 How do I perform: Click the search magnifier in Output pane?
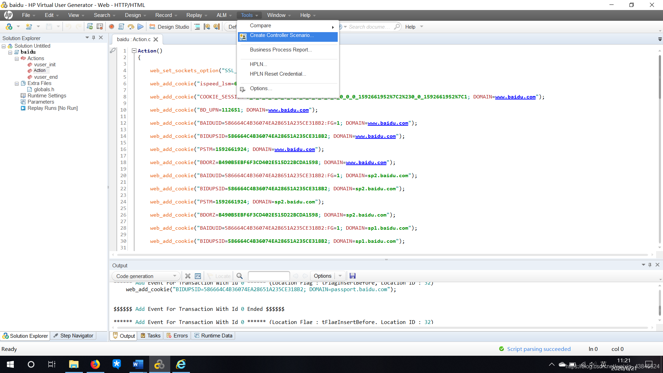240,276
